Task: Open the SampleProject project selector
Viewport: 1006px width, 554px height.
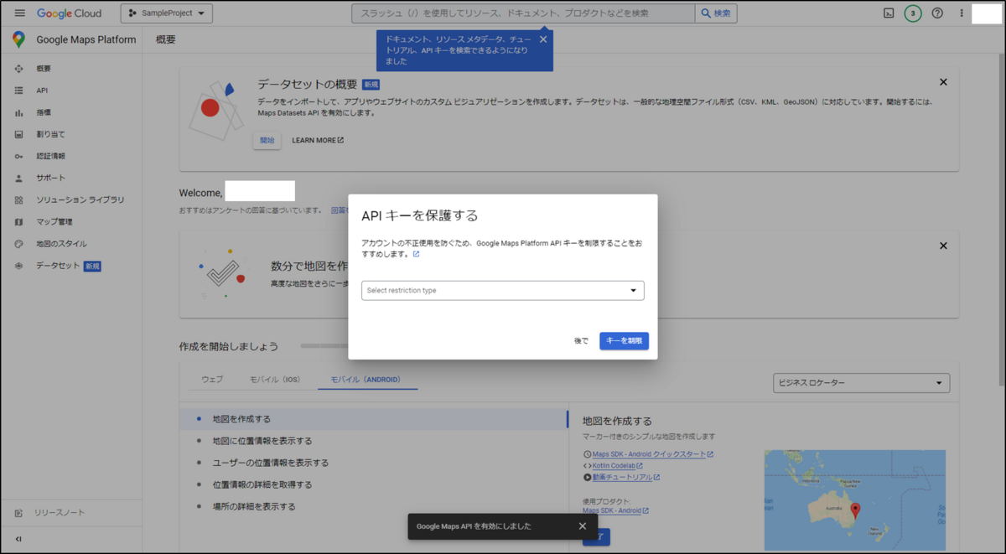Action: point(167,13)
